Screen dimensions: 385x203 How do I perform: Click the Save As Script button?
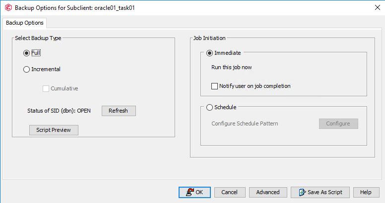[x=321, y=192]
